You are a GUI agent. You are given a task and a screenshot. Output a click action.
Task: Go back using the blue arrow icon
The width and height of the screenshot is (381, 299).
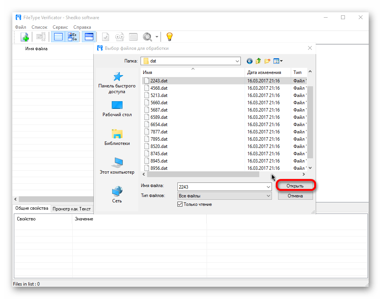tap(250, 61)
